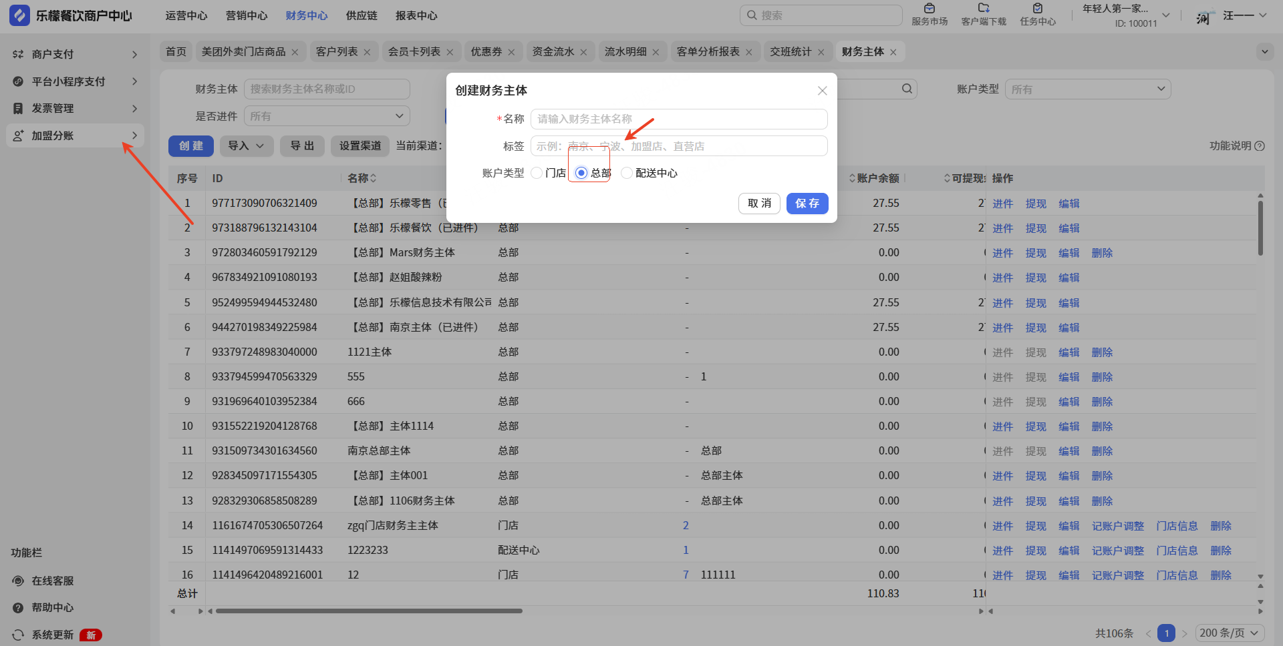This screenshot has height=646, width=1283.
Task: Close the 客户列表 tab
Action: pos(367,52)
